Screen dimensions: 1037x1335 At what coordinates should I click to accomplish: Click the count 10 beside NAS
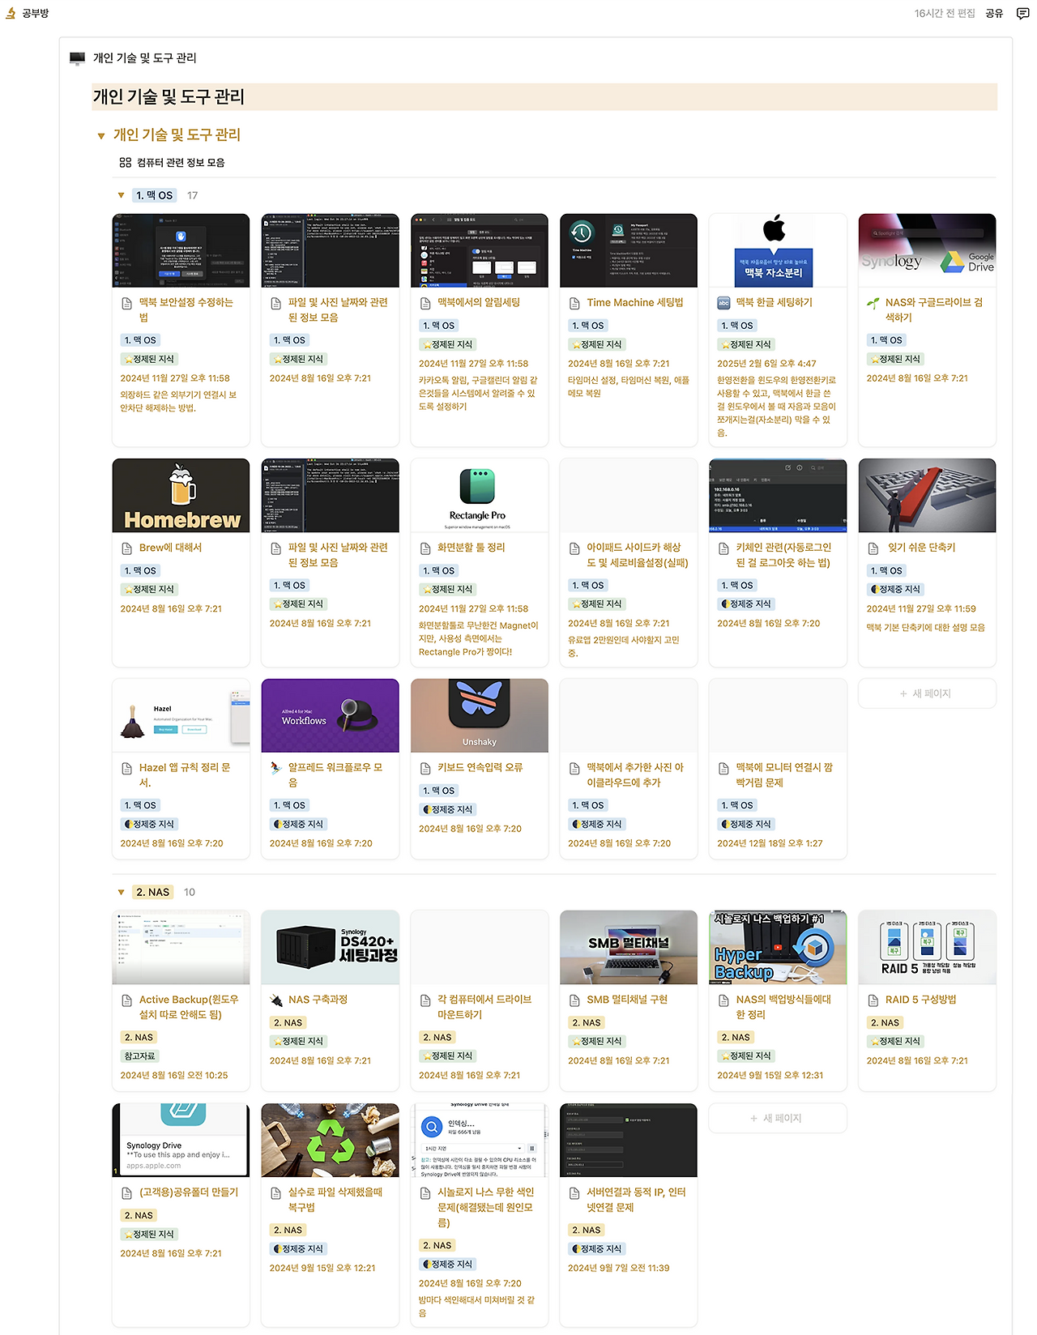(190, 892)
